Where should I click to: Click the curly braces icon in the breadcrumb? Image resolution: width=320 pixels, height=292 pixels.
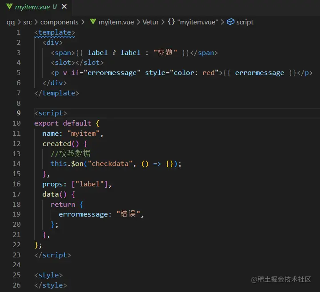(x=171, y=22)
